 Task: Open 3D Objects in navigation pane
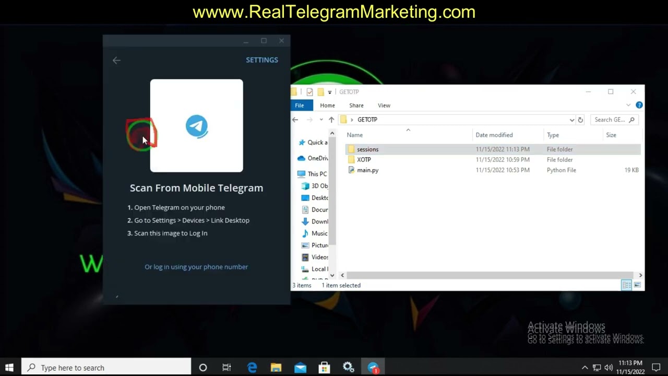tap(315, 186)
